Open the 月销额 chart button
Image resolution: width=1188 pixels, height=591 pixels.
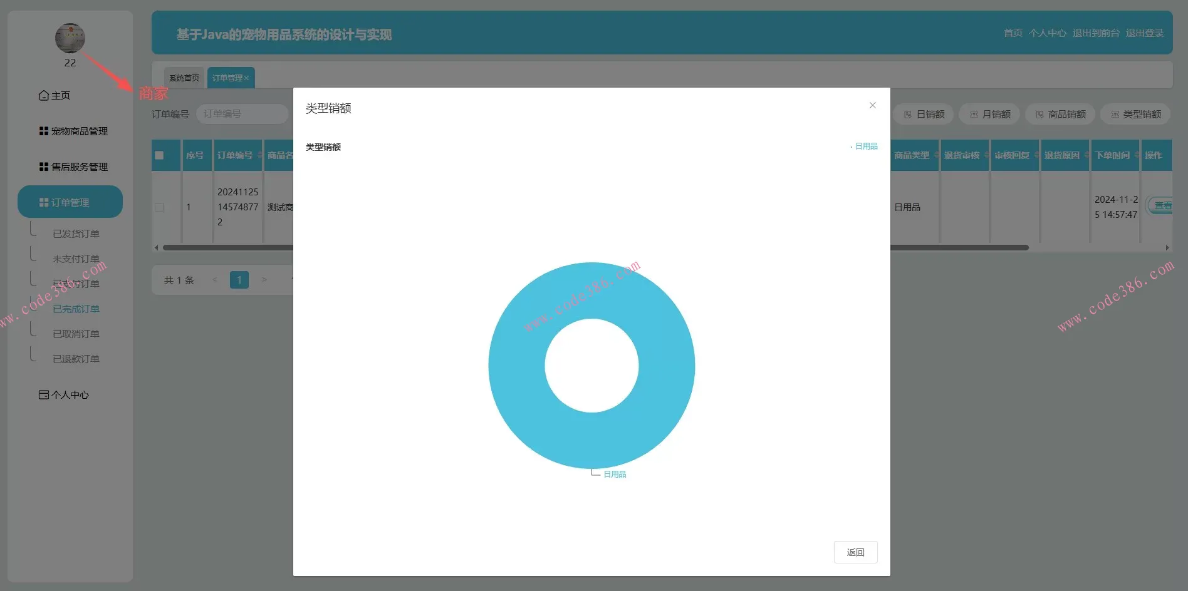tap(990, 114)
